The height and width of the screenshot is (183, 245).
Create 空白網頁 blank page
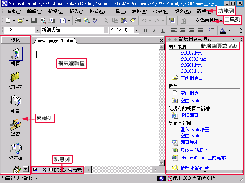pos(189,93)
